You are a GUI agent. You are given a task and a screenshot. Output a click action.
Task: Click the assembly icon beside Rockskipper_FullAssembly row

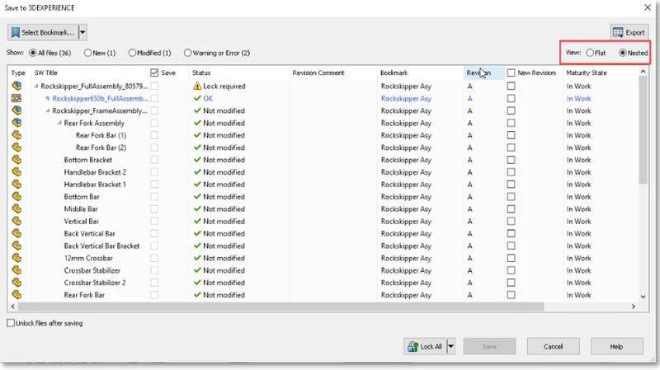coord(16,86)
